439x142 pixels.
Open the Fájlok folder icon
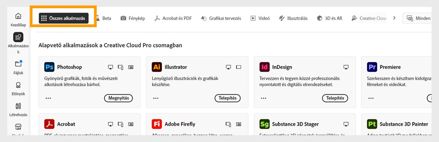(x=18, y=64)
